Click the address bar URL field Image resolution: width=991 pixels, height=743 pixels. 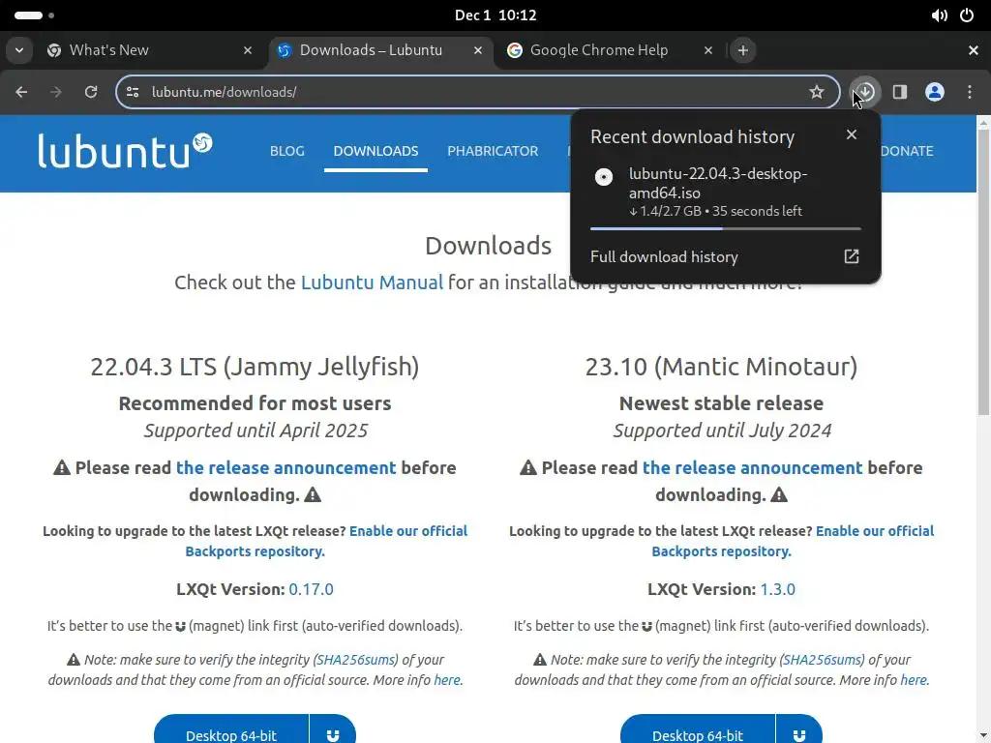[478, 92]
